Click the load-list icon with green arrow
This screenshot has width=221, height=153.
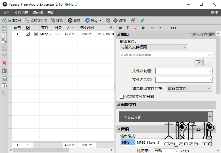click(4, 79)
